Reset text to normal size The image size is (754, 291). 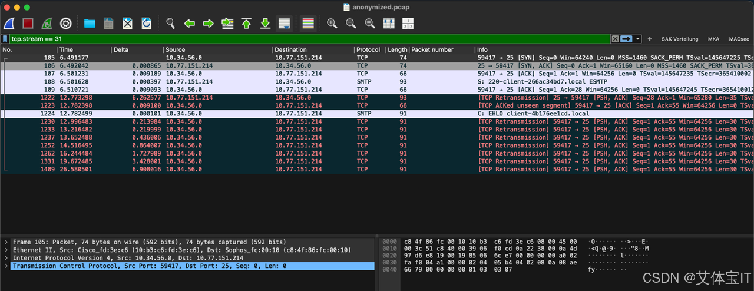(x=370, y=24)
